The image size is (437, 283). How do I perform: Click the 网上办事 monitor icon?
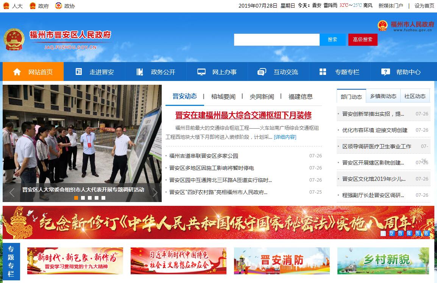coord(201,72)
